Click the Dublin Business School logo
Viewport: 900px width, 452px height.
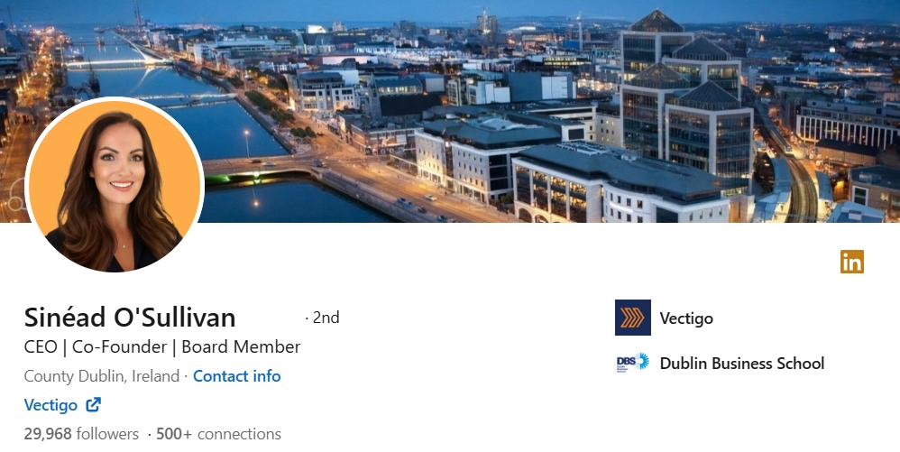(x=632, y=363)
